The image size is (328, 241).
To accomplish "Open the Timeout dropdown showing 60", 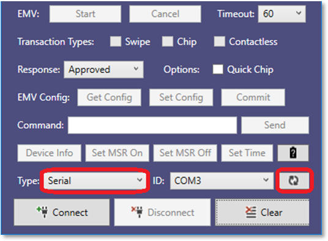I will click(281, 14).
